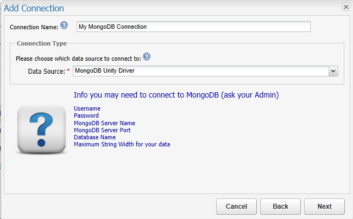Click the MongoDB info heading text
353x219 pixels.
click(x=176, y=95)
